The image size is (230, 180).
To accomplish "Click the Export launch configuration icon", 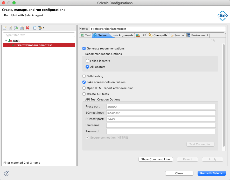I will [x=16, y=28].
